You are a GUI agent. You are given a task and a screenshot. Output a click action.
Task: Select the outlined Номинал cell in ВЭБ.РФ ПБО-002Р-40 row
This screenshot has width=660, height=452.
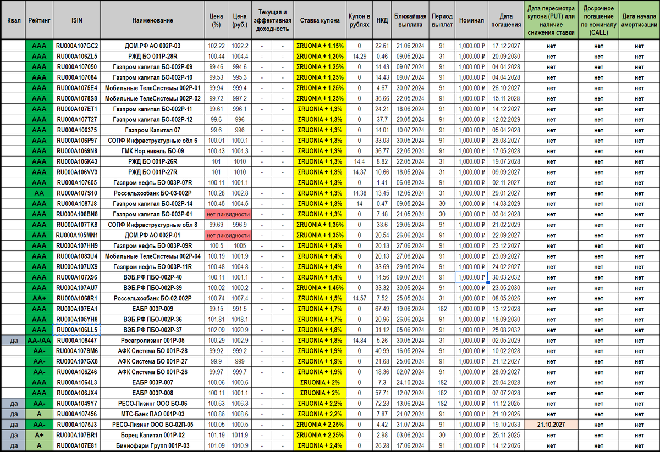(x=471, y=277)
